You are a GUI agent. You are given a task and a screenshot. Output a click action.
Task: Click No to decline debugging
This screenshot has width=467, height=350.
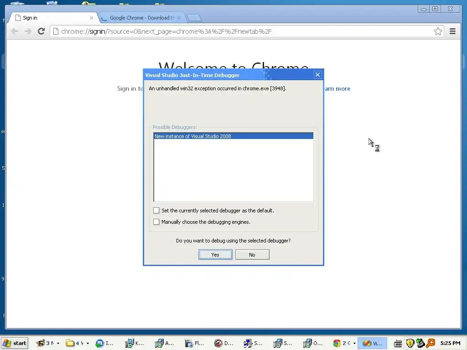[x=252, y=255]
